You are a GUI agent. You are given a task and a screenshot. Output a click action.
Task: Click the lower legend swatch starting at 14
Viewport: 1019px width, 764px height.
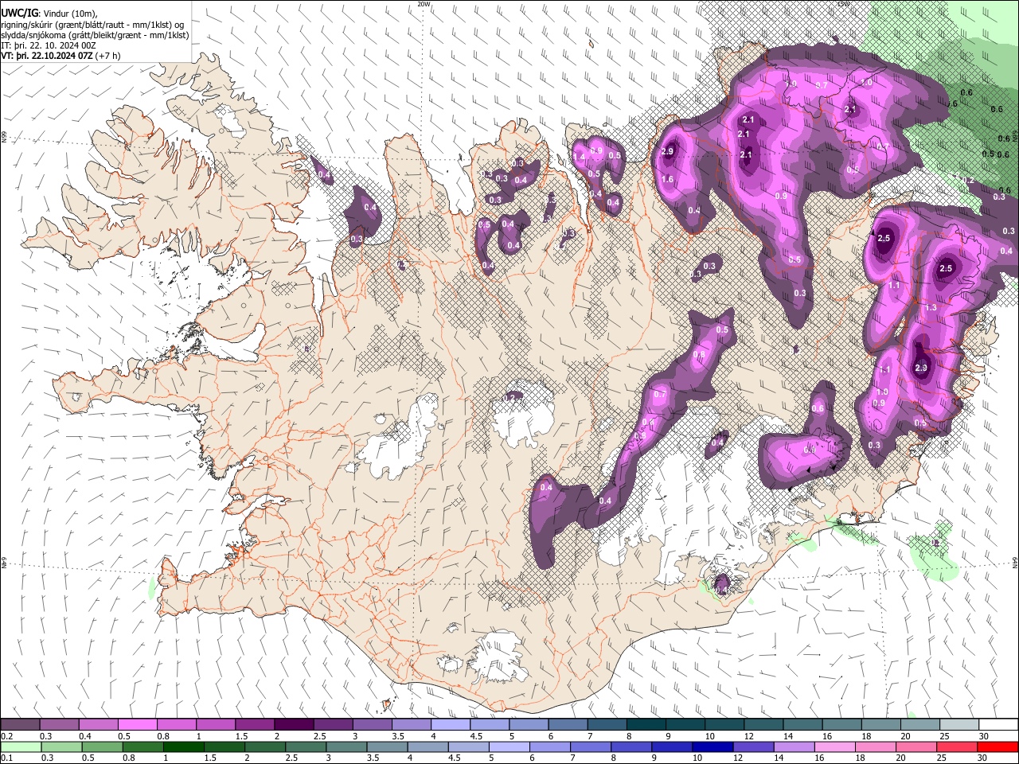tap(793, 746)
